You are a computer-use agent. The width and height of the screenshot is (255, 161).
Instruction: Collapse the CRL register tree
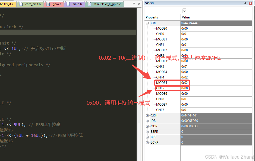147,23
